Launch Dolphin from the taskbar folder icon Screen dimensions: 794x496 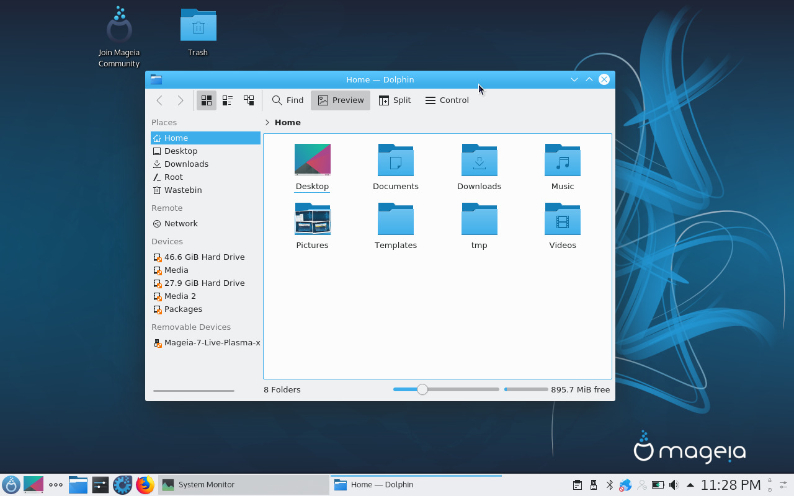click(78, 485)
